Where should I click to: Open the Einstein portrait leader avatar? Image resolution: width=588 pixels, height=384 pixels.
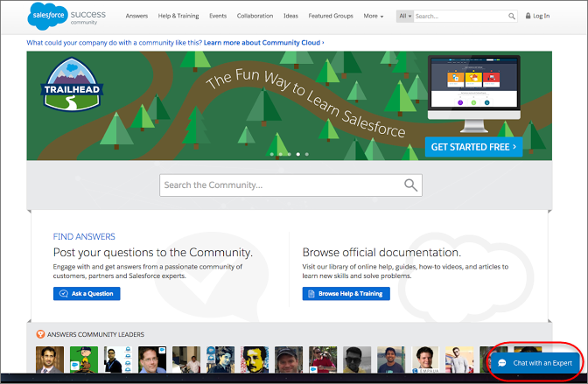255,360
